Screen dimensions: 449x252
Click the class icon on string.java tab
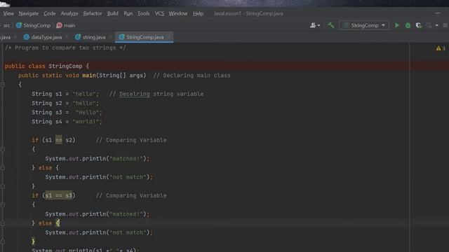coord(78,37)
